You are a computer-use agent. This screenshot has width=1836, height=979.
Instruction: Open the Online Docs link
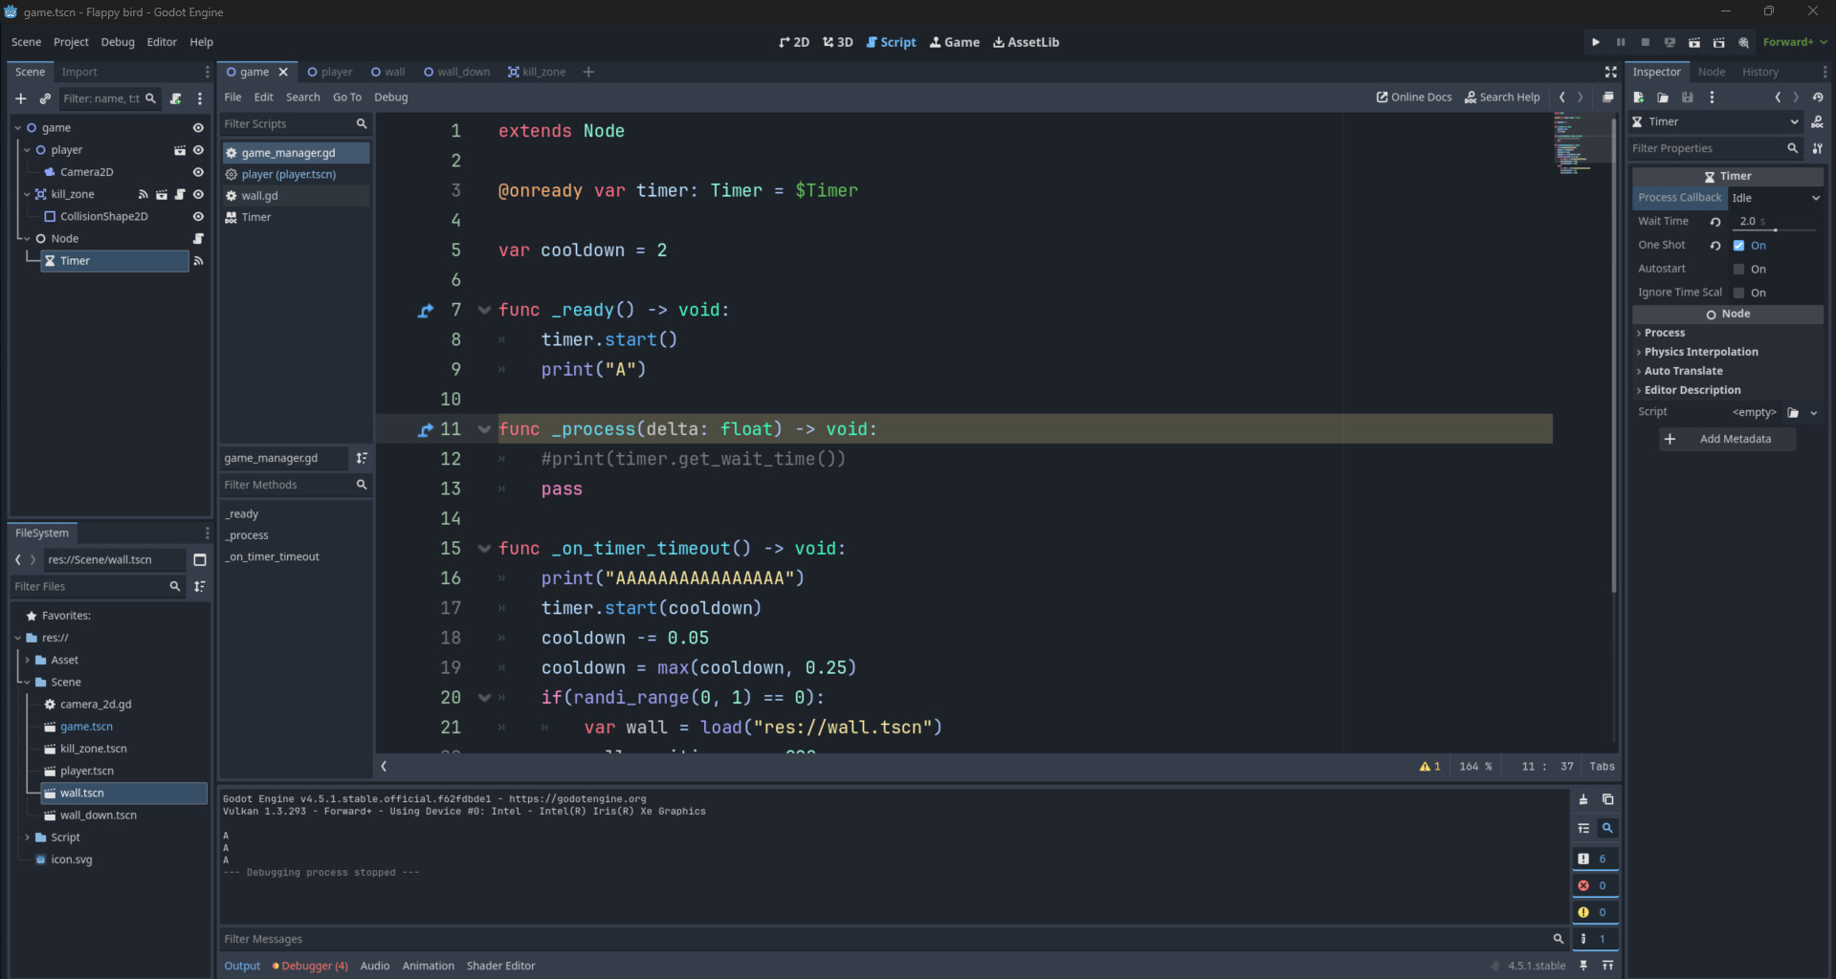(1413, 98)
